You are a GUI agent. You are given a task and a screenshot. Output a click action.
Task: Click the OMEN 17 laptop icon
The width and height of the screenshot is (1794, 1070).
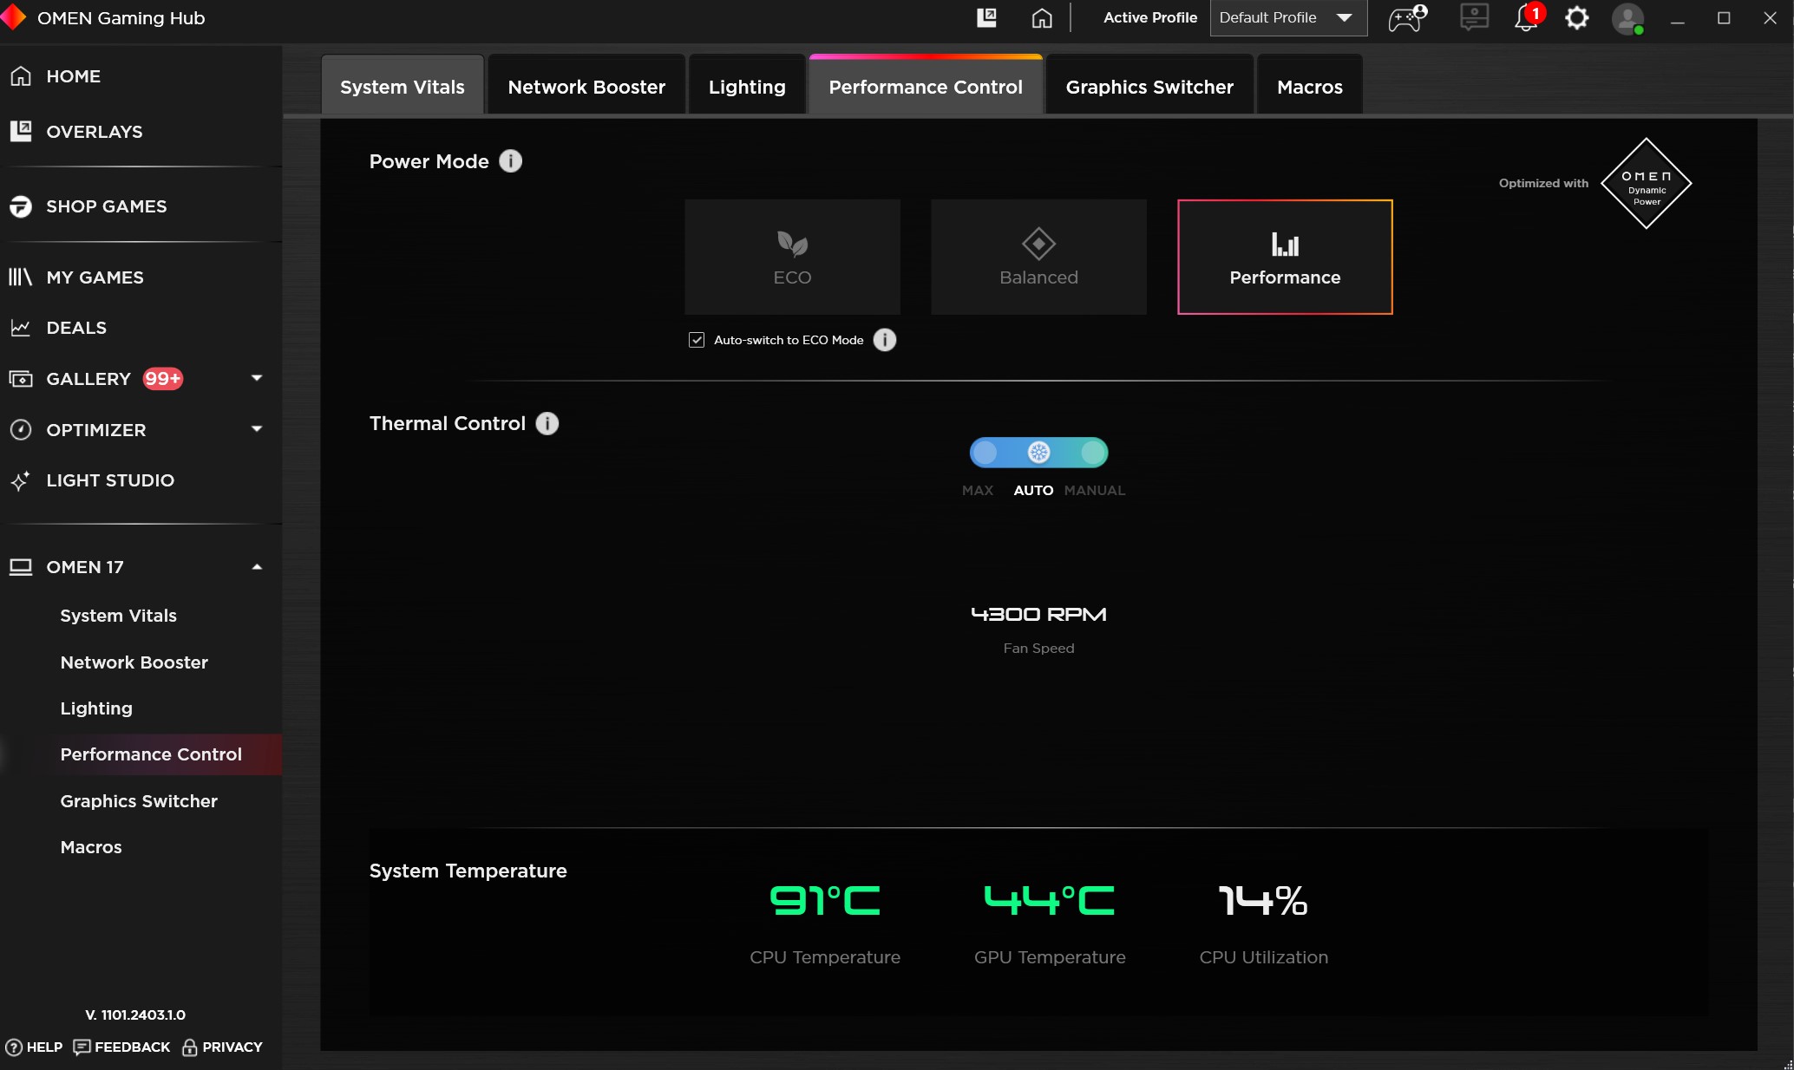click(21, 567)
